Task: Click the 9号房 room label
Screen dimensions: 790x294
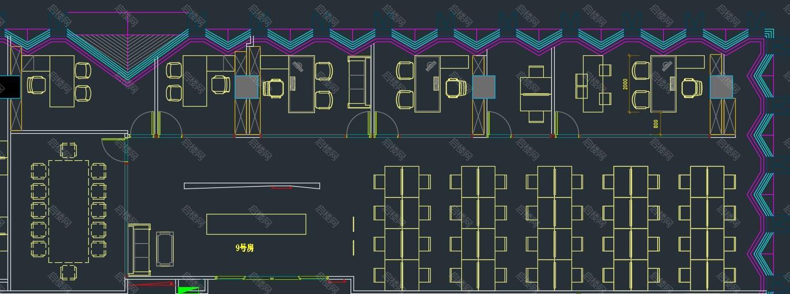Action: click(244, 248)
